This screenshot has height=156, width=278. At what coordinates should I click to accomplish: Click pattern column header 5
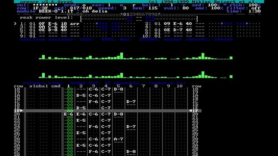pyautogui.click(x=119, y=86)
